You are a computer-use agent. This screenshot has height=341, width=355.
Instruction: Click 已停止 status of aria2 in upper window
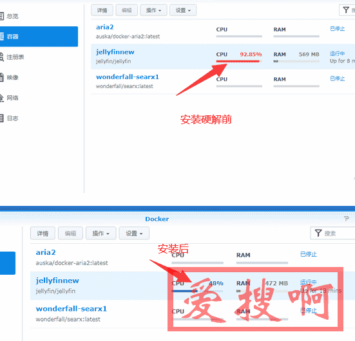coord(338,29)
